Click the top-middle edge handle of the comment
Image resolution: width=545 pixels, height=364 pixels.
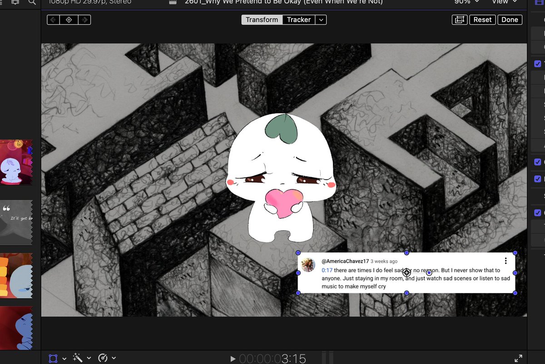406,253
